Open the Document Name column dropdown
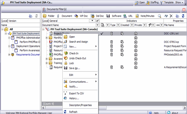 tap(97, 25)
